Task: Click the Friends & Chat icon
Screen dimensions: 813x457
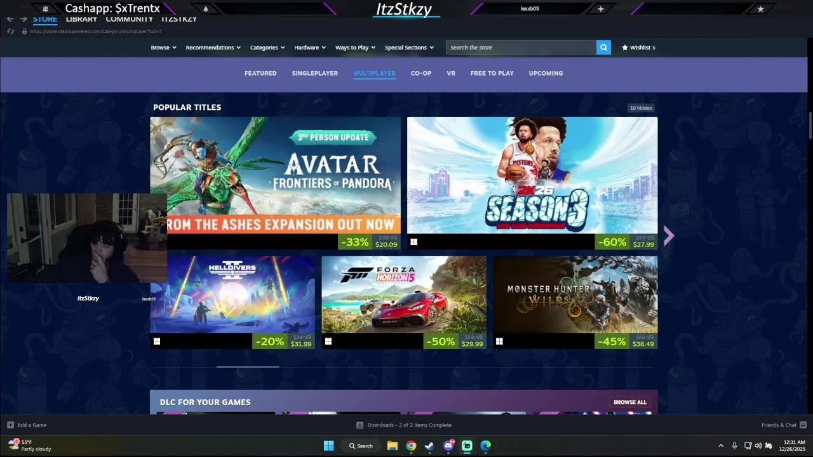Action: (803, 425)
